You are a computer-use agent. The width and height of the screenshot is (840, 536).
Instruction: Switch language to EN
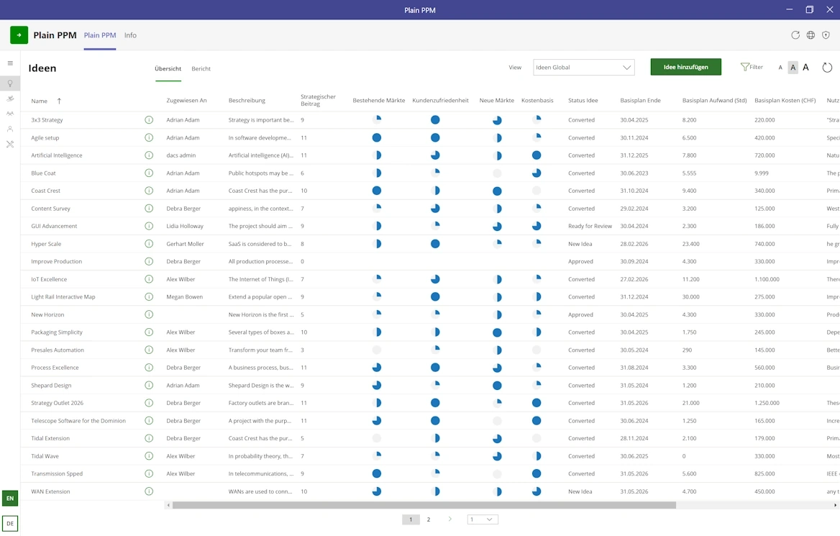(x=10, y=498)
